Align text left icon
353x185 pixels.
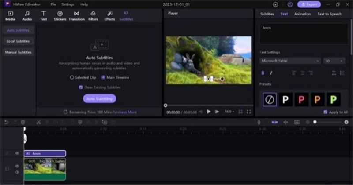coord(294,73)
